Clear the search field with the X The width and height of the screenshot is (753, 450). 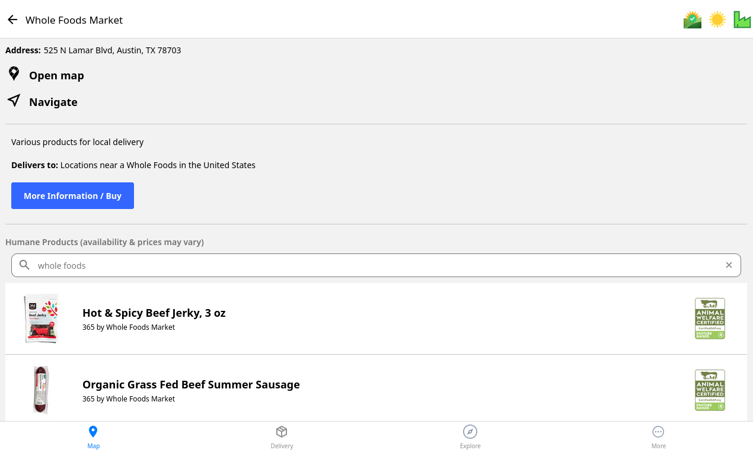click(x=729, y=265)
